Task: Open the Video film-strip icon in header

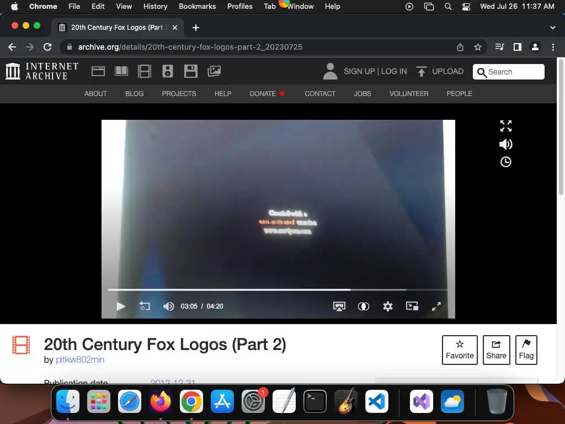Action: (x=145, y=71)
